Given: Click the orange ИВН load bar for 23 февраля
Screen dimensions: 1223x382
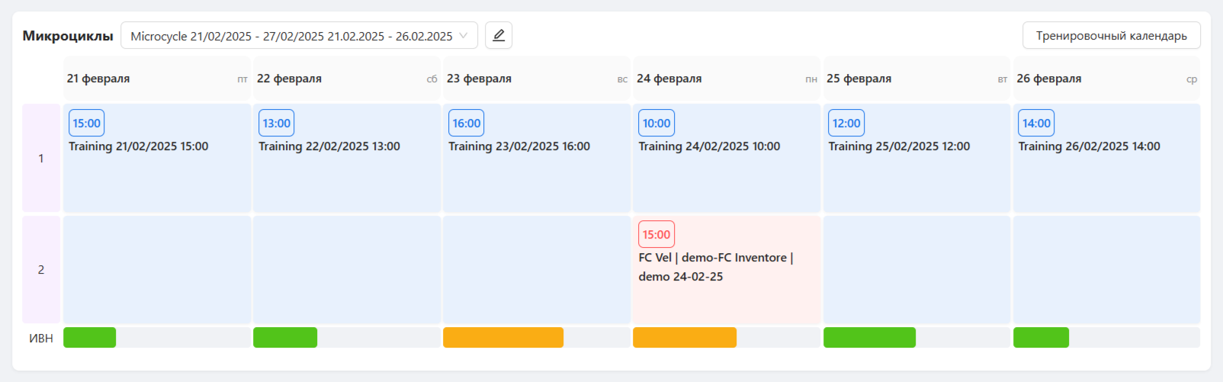Looking at the screenshot, I should click(503, 338).
